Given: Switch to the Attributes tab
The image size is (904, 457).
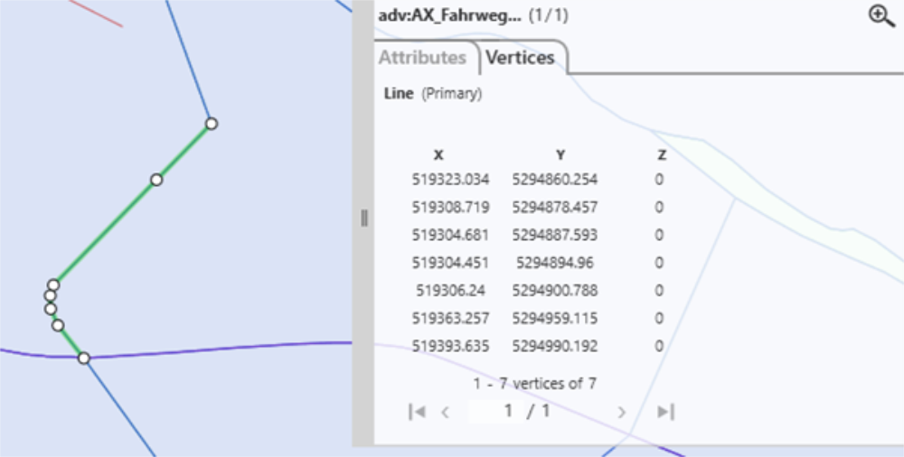Looking at the screenshot, I should pyautogui.click(x=422, y=58).
